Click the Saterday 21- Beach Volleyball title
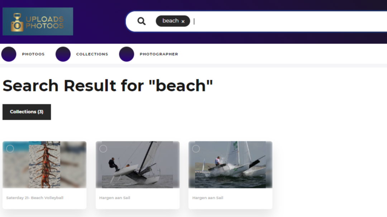This screenshot has width=387, height=217. click(x=35, y=198)
